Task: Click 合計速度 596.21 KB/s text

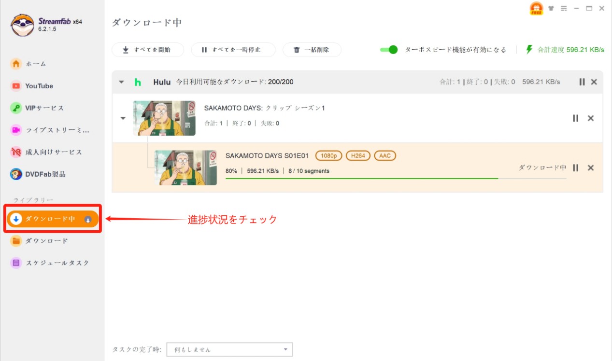Action: (x=571, y=50)
